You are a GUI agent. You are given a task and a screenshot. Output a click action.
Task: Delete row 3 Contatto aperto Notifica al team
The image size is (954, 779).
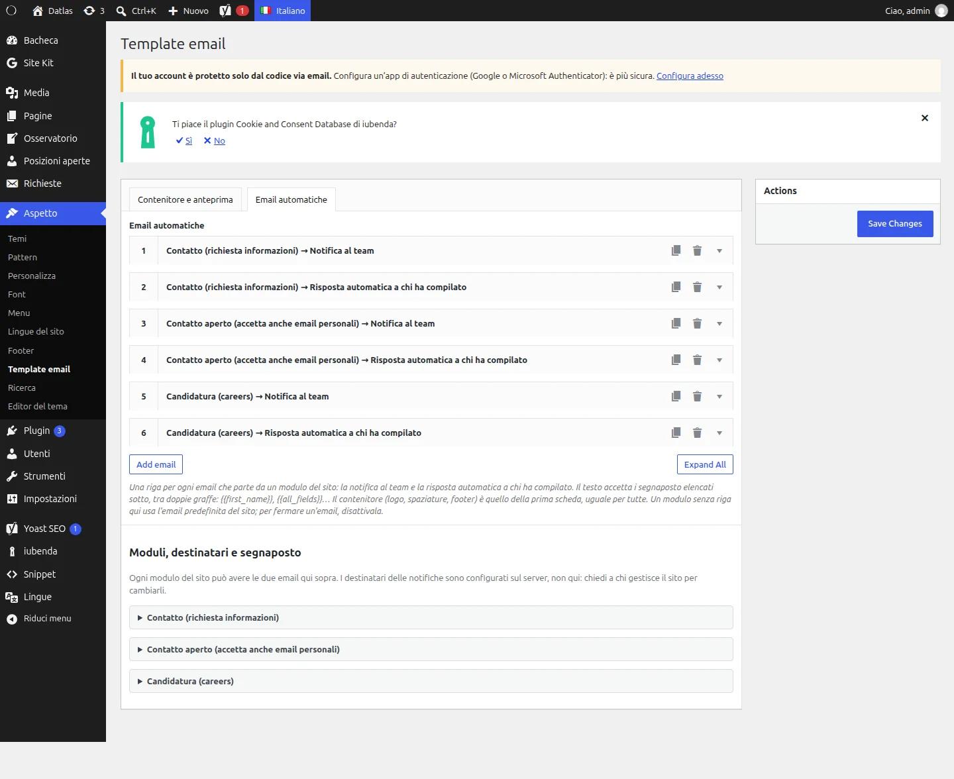point(697,323)
